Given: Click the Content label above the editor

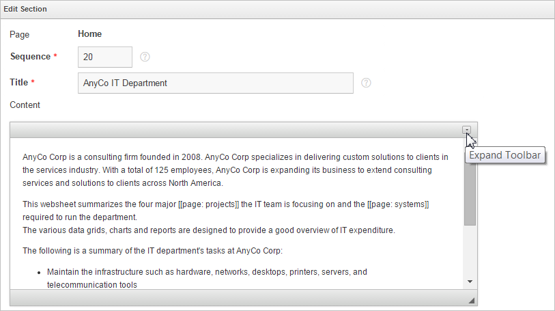Looking at the screenshot, I should coord(25,105).
